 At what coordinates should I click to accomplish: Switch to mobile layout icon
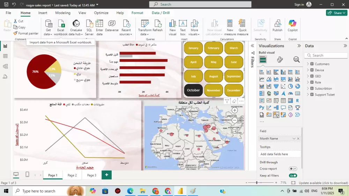tap(27, 175)
